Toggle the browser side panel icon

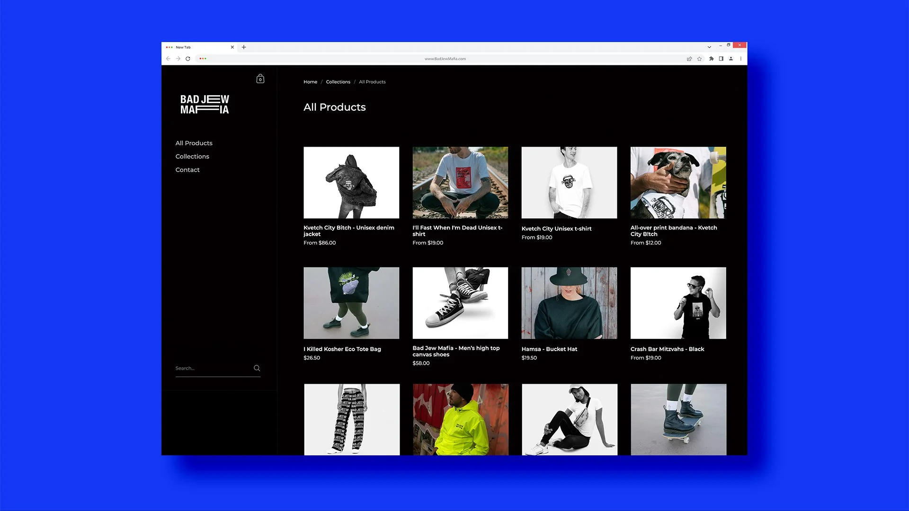[x=721, y=59]
